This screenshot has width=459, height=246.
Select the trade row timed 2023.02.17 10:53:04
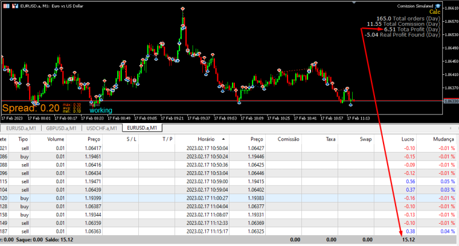[x=228, y=173]
